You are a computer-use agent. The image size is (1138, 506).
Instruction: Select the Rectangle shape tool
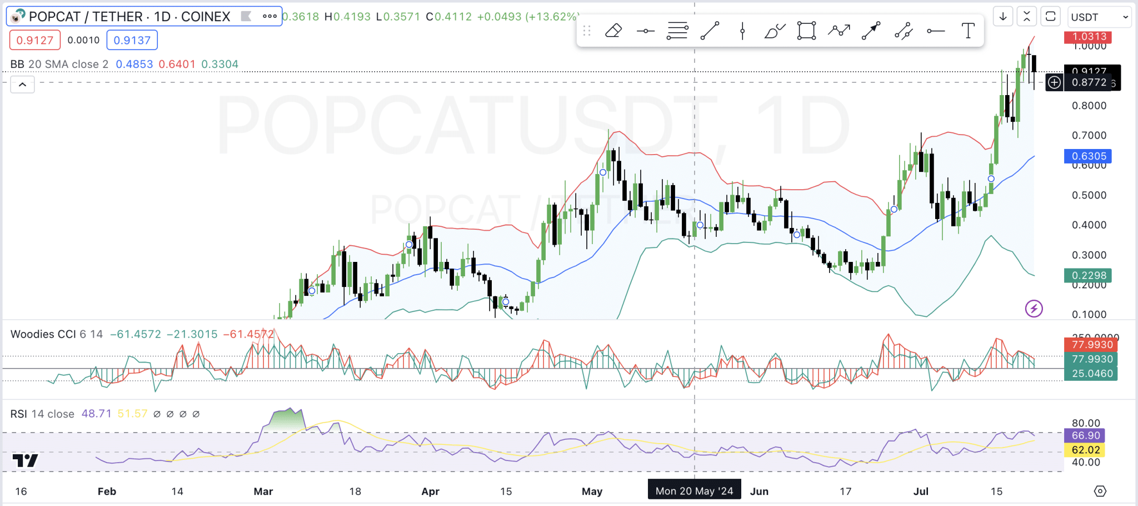pyautogui.click(x=806, y=31)
